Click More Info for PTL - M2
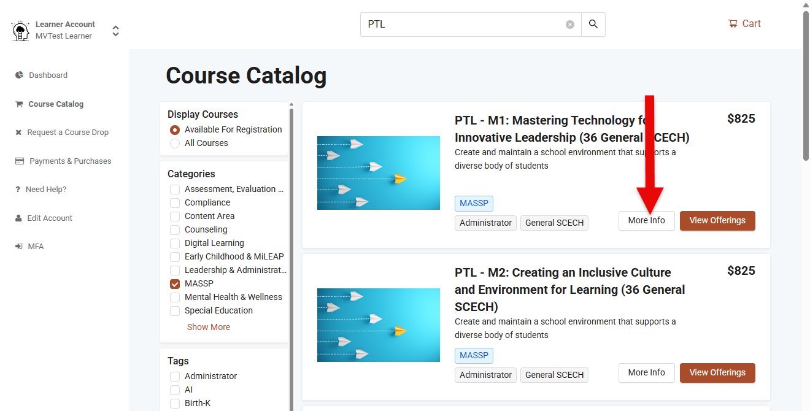 [647, 373]
